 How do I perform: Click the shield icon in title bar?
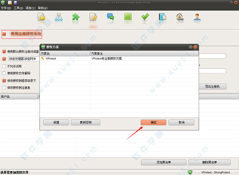pyautogui.click(x=3, y=2)
